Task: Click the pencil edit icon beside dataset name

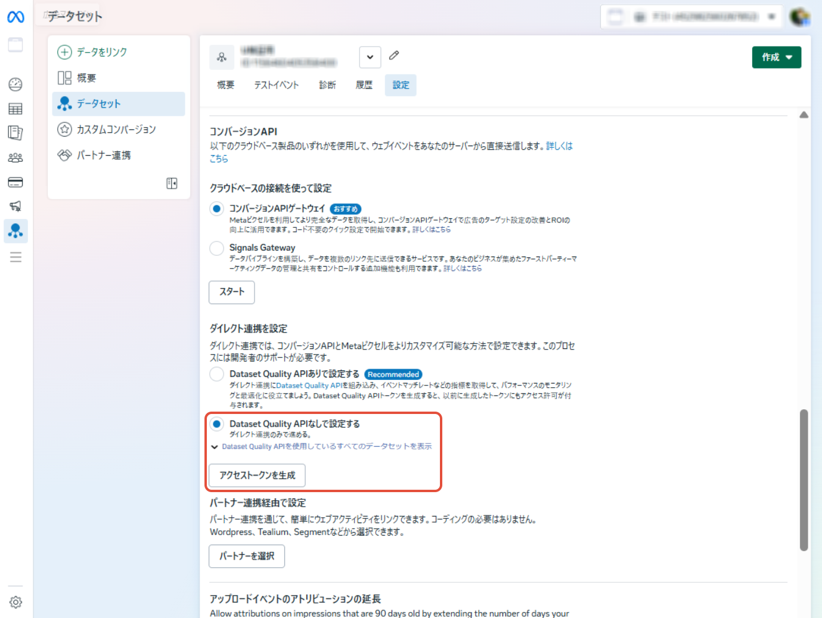Action: click(394, 55)
